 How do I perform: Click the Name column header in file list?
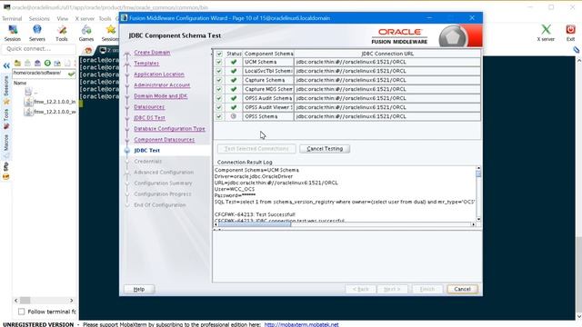20,83
